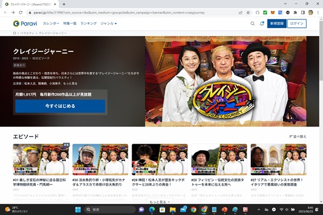Open episode #29 thumbnail

(x=160, y=160)
